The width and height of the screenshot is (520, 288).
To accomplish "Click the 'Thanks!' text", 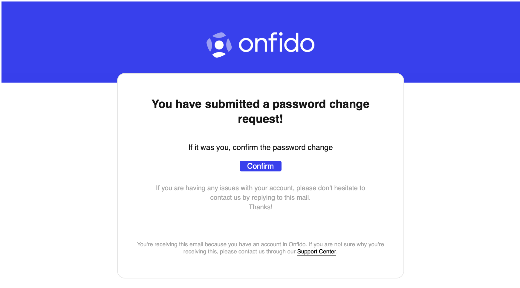I will pyautogui.click(x=260, y=207).
